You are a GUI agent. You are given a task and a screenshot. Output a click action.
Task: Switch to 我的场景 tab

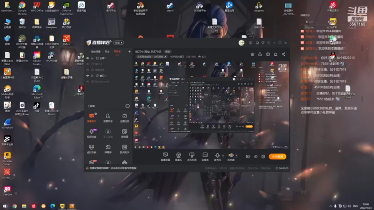click(x=96, y=52)
